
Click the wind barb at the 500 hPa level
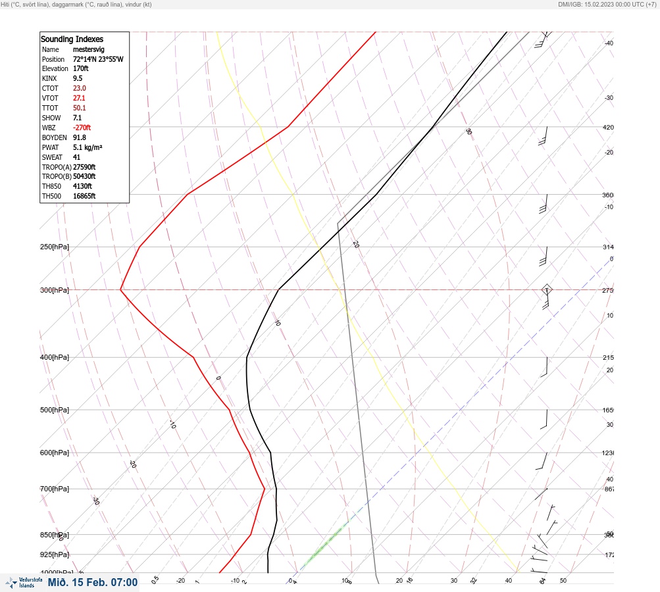pos(545,419)
